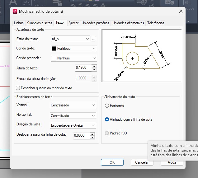Enable 'Desenhar quadro ao redor do texto'
Image resolution: width=198 pixels, height=178 pixels.
point(18,88)
